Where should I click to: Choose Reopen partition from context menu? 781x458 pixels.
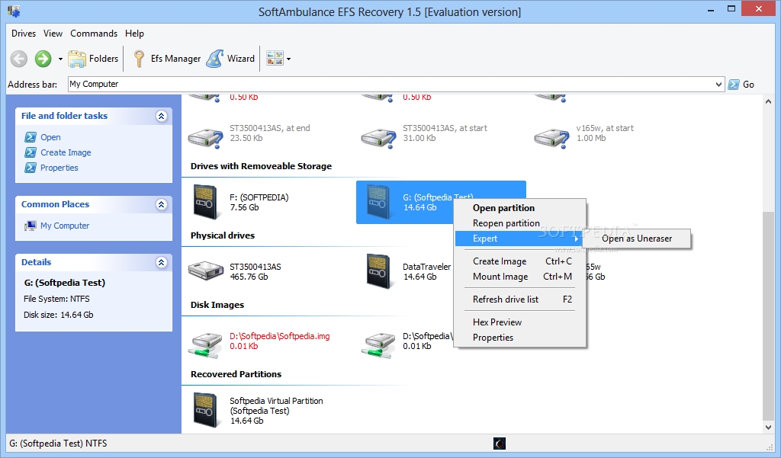point(520,223)
